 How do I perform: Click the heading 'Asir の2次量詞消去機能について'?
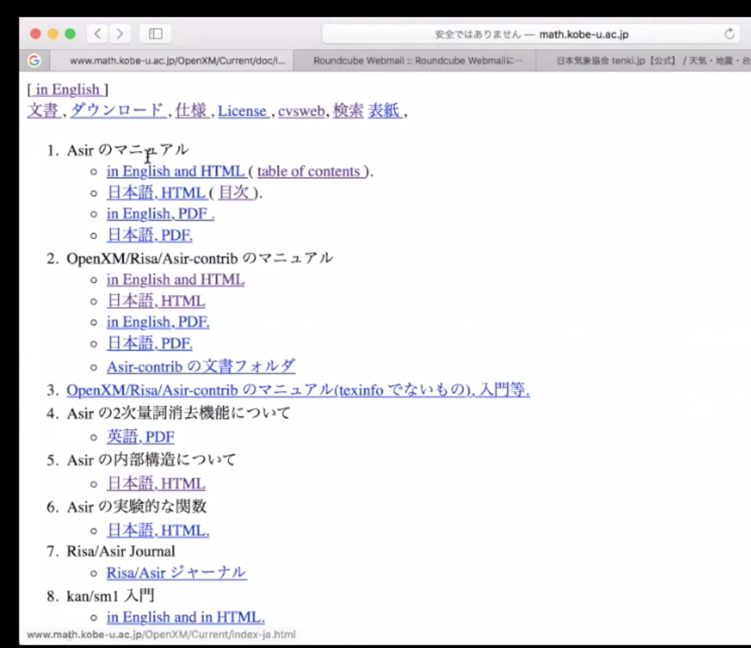pyautogui.click(x=179, y=413)
